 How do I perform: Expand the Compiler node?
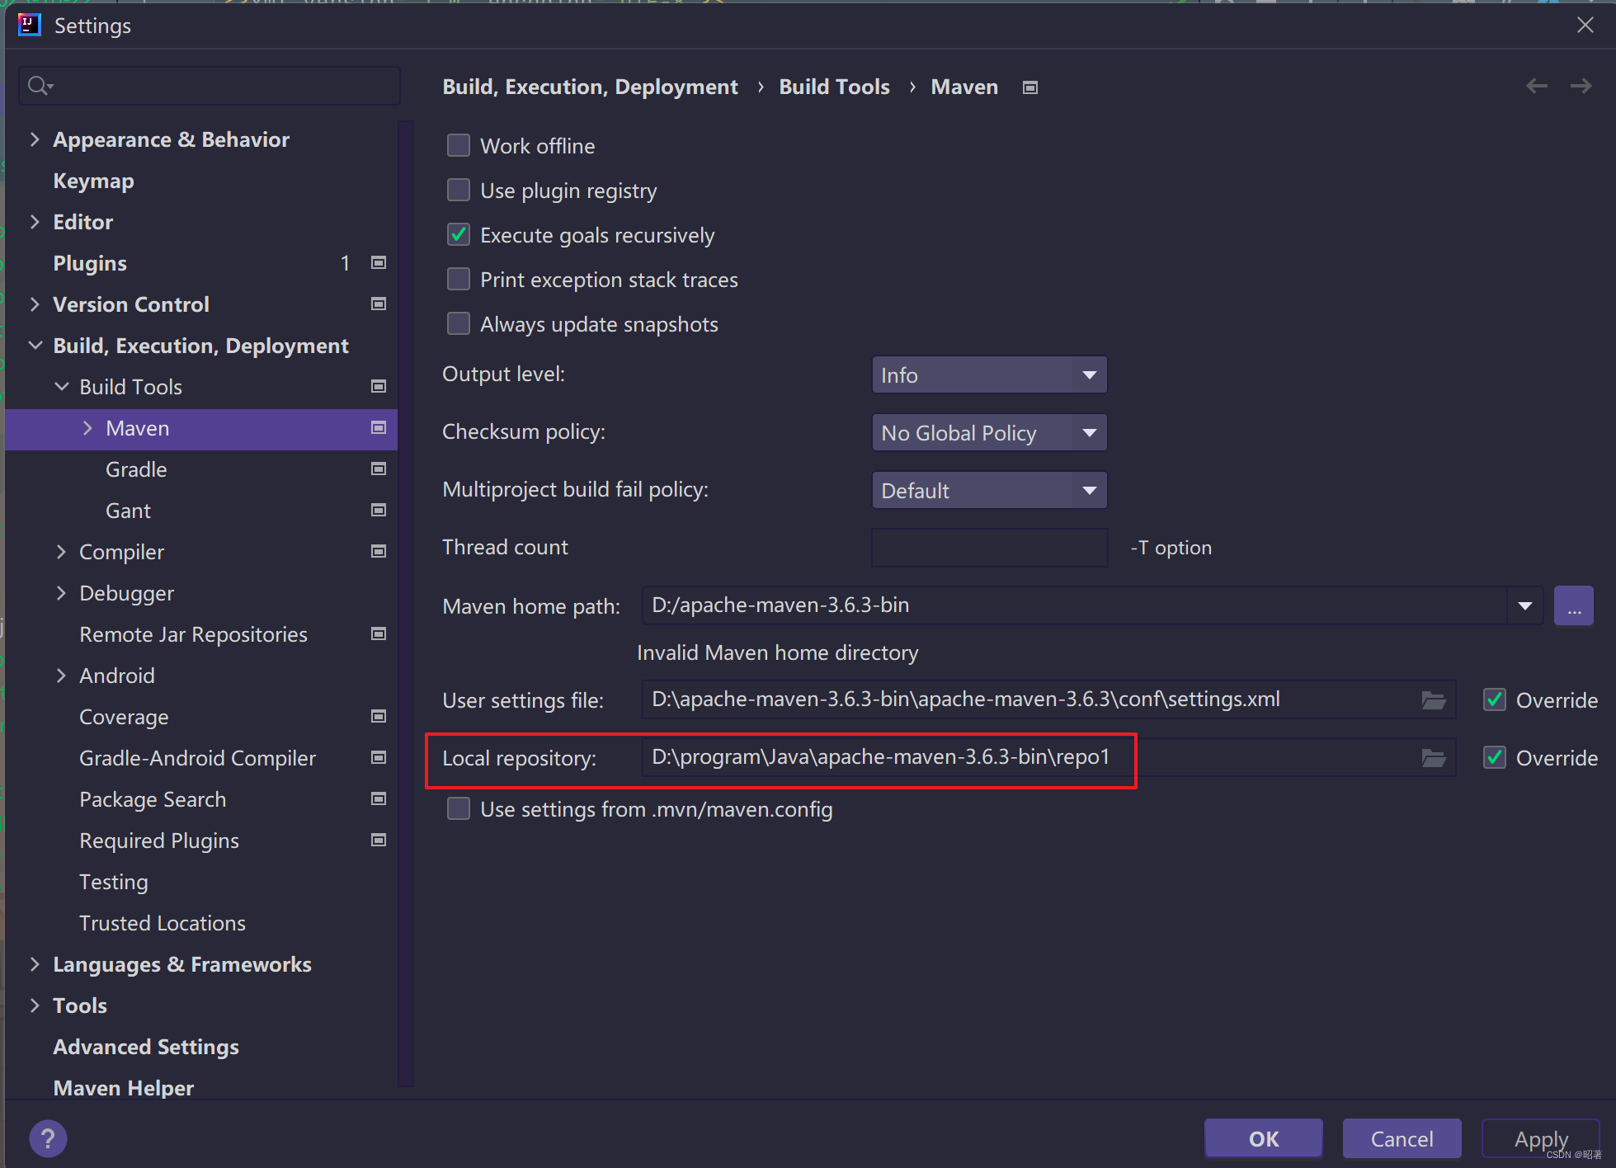click(61, 552)
